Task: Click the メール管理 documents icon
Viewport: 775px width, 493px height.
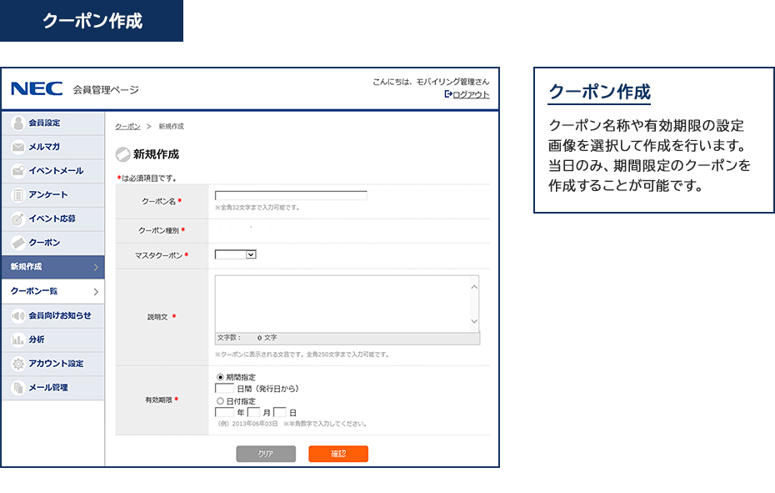Action: (18, 388)
